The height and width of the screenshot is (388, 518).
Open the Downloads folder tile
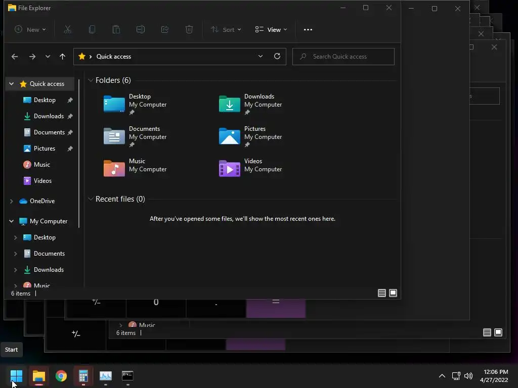point(251,104)
